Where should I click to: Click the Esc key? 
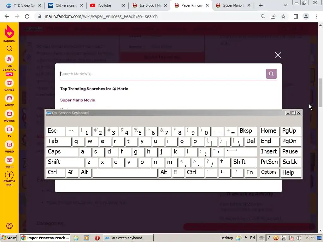coord(56,131)
